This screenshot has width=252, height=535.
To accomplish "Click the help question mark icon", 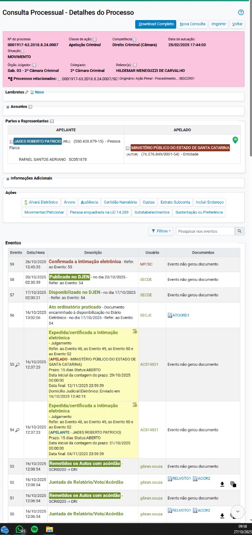I will click(241, 13).
